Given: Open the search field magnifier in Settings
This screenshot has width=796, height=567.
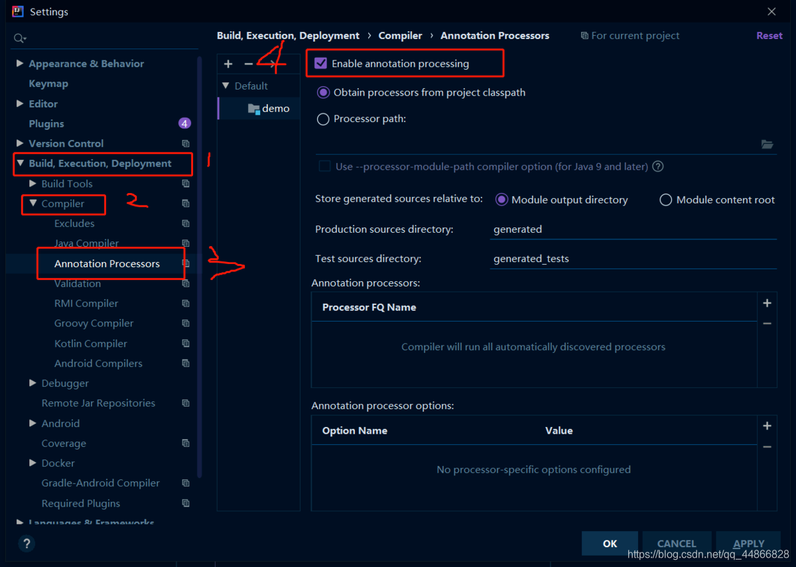Looking at the screenshot, I should pyautogui.click(x=19, y=38).
